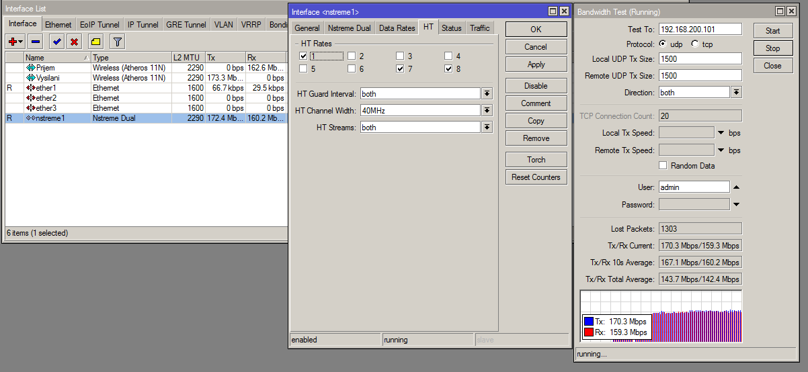
Task: Click the Copy button in Interface dialog
Action: pyautogui.click(x=536, y=121)
